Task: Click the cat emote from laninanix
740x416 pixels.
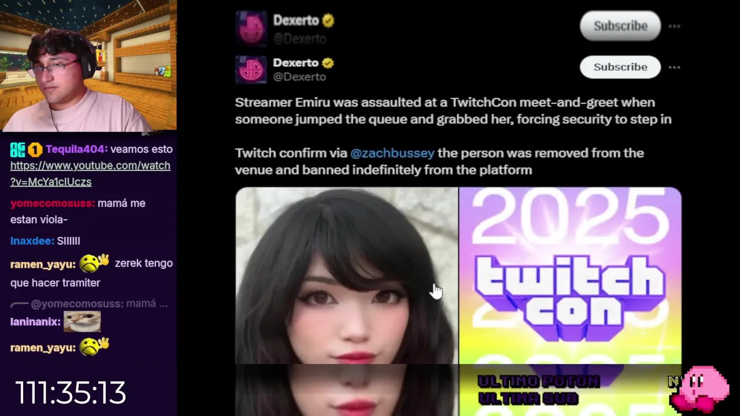Action: pos(82,321)
